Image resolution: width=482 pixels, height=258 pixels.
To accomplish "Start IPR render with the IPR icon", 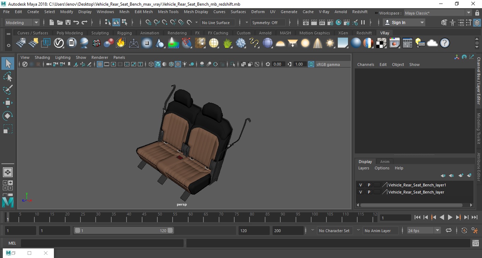I will point(322,22).
